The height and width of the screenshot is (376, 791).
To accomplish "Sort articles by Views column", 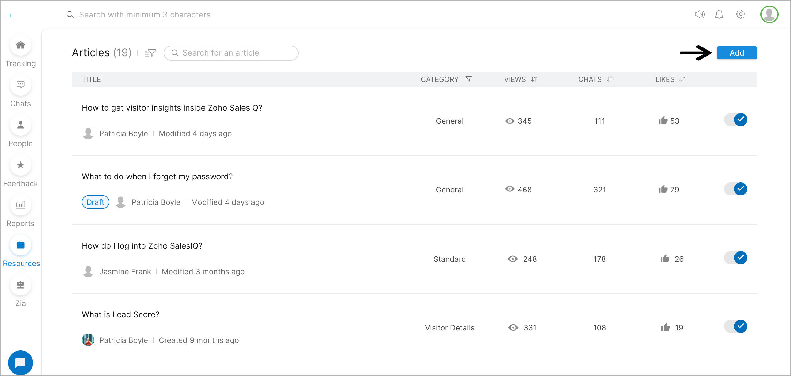I will point(534,79).
